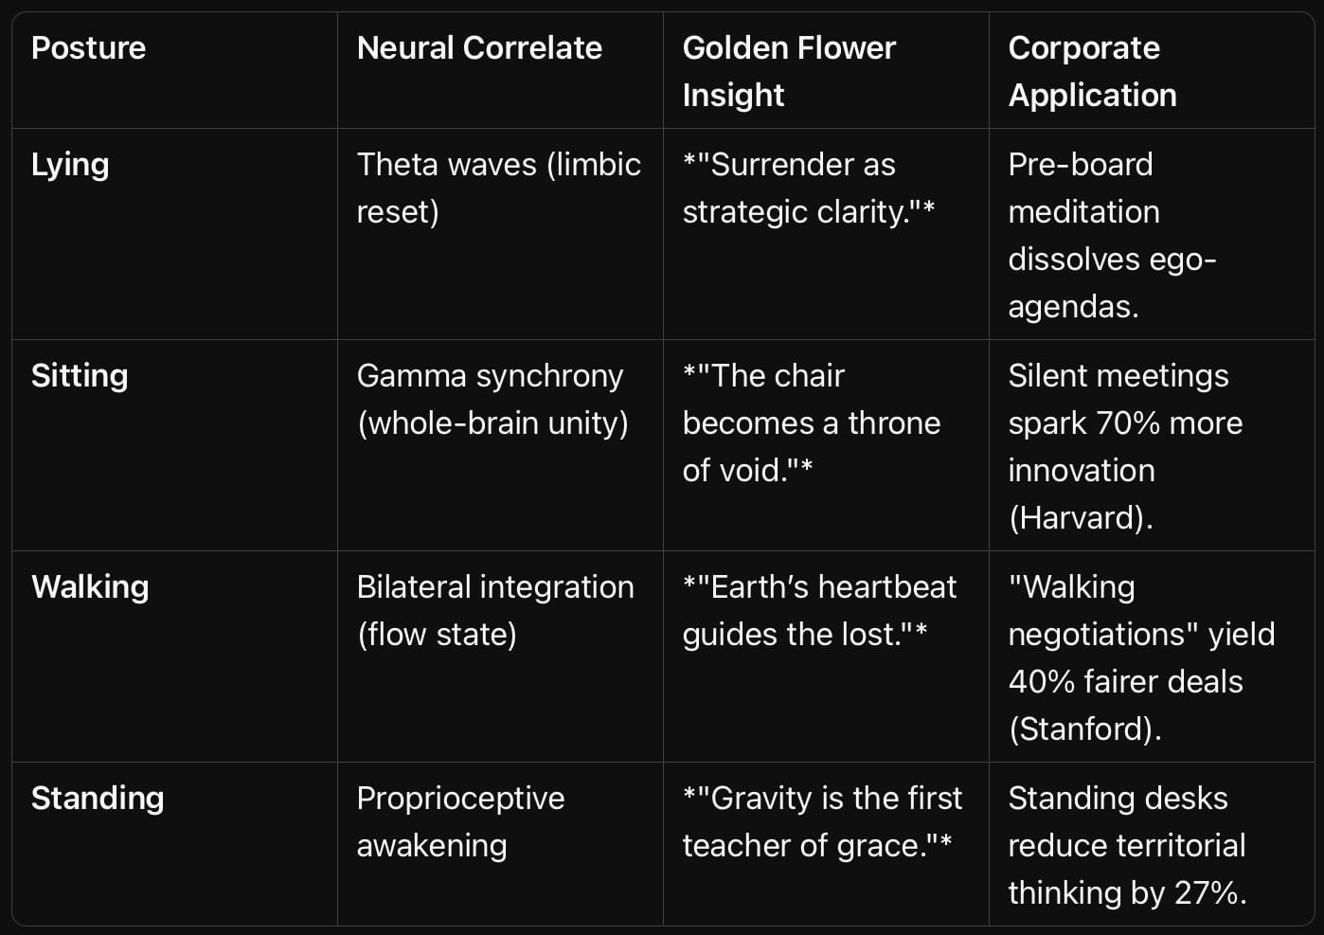1324x935 pixels.
Task: Click the "Gravity is the first teacher" quote
Action: pos(822,821)
